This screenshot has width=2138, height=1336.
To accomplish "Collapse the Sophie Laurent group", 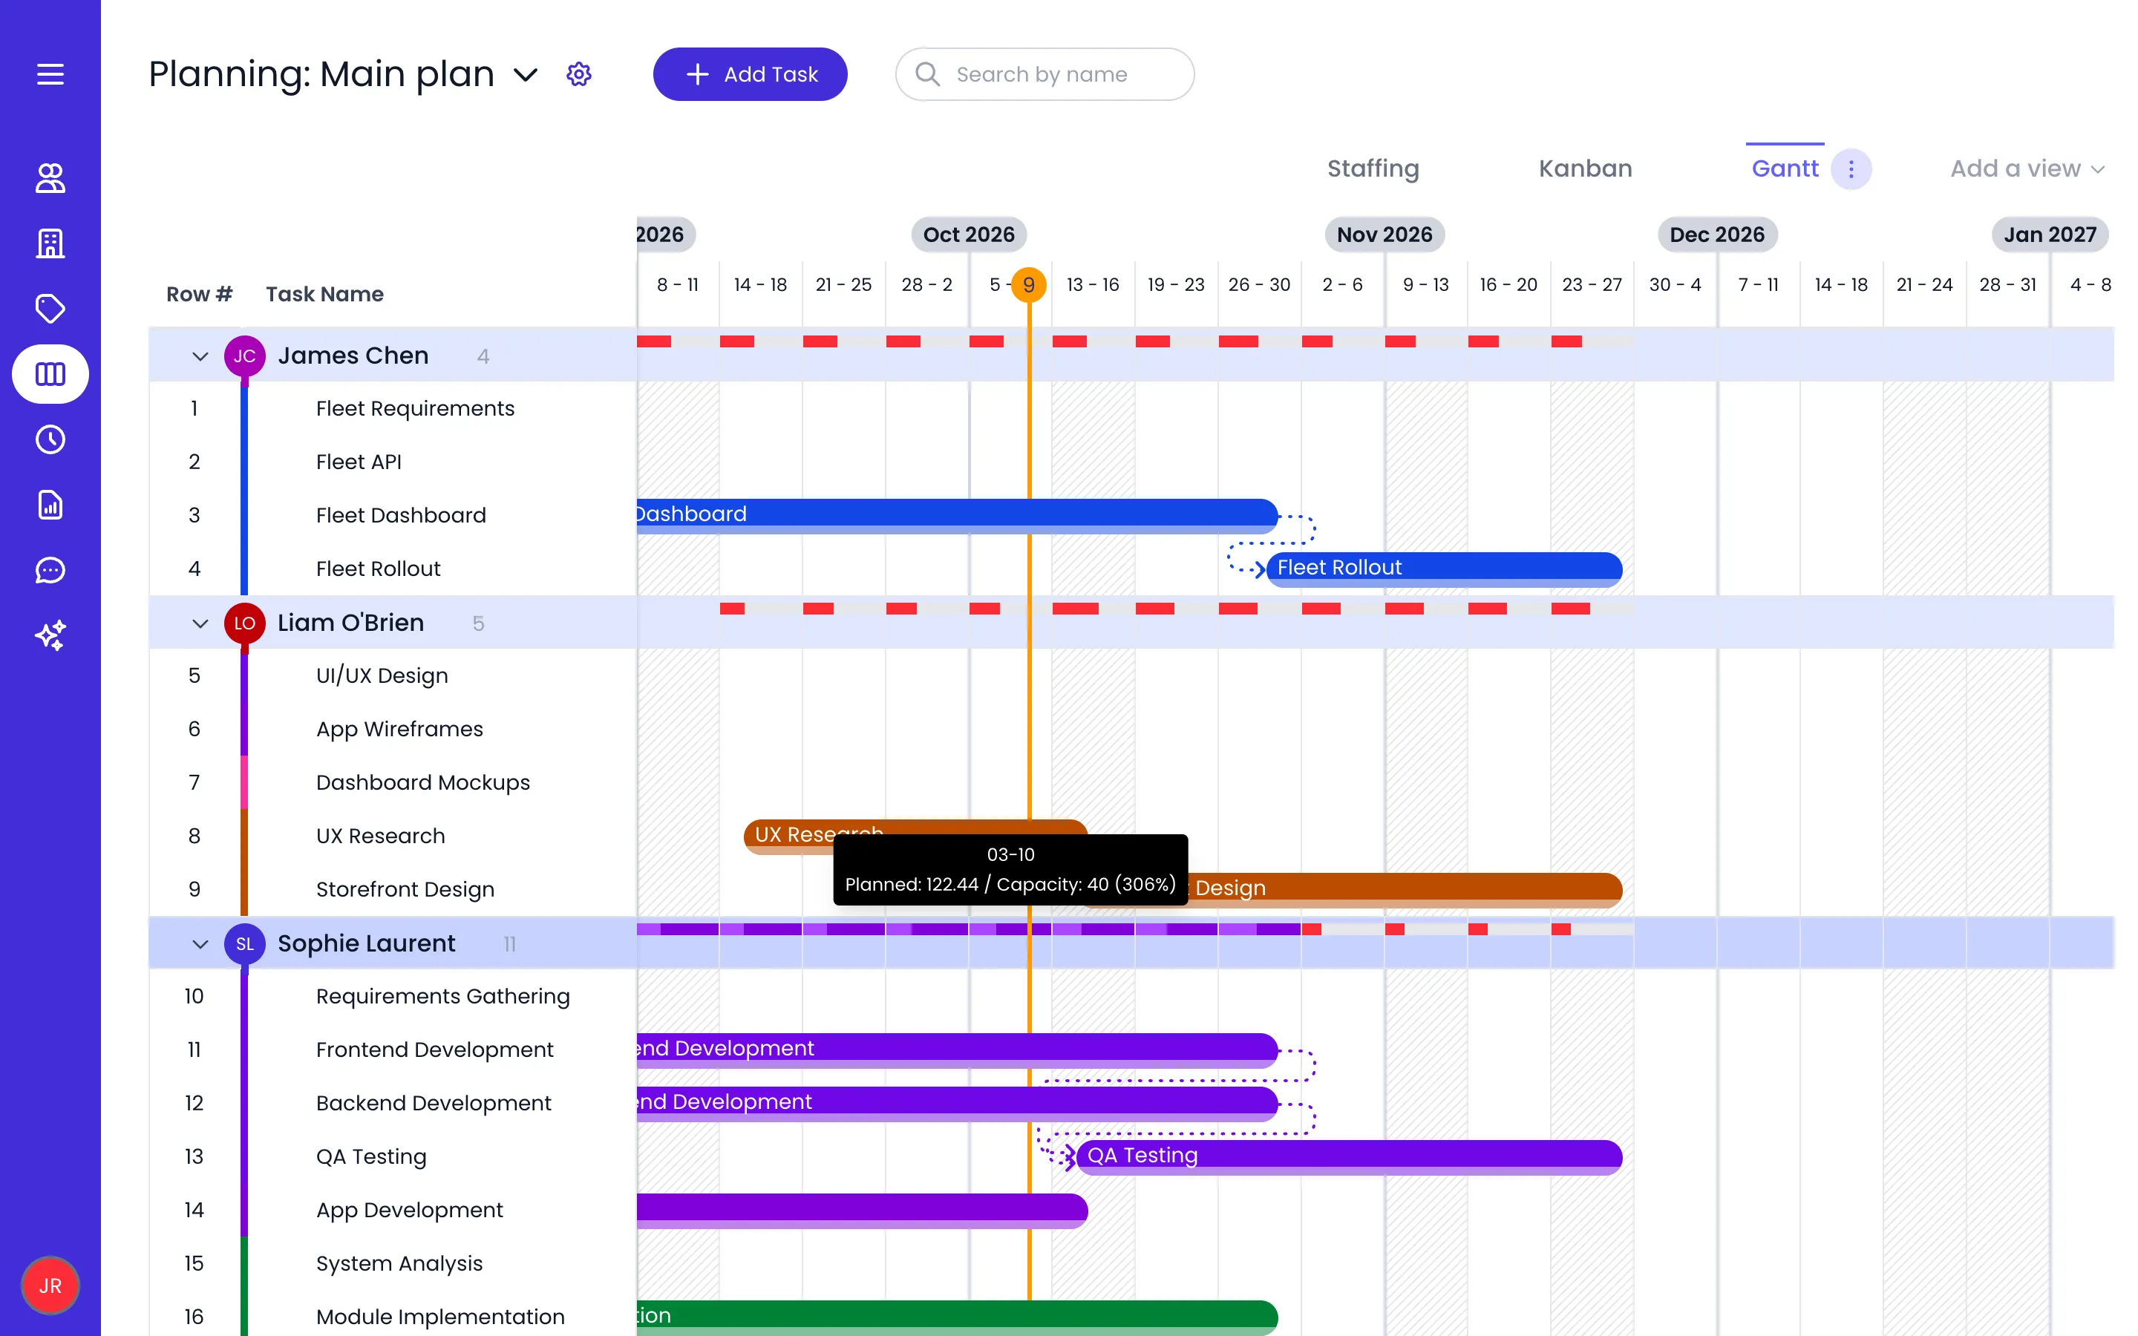I will pos(200,945).
